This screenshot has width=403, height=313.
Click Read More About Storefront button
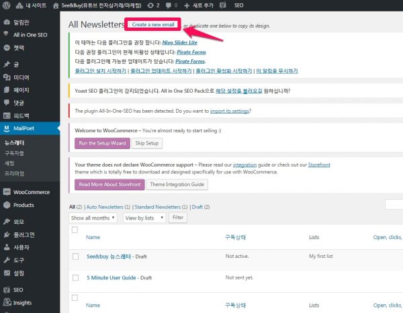(x=109, y=185)
